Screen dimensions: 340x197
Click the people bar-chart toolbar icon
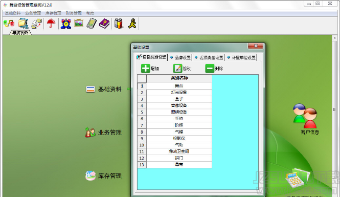coord(119,24)
